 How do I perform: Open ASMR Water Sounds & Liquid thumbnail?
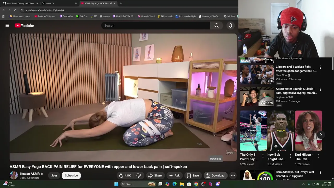pyautogui.click(x=257, y=96)
